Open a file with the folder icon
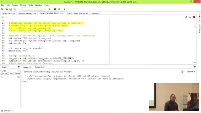201x113 pixels. (7, 9)
